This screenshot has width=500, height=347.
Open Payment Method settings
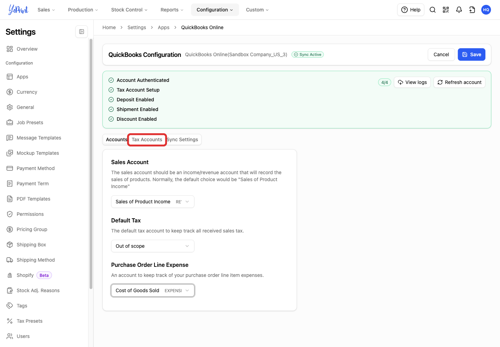[35, 168]
